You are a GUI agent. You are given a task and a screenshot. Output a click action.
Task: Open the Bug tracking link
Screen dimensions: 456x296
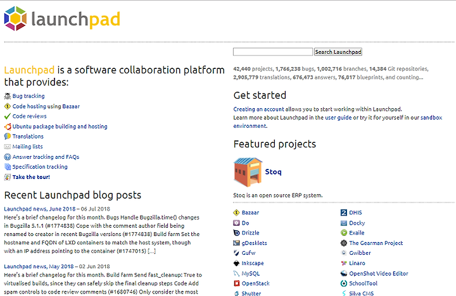[x=28, y=96]
